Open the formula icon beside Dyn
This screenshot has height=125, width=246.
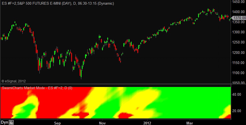11,123
